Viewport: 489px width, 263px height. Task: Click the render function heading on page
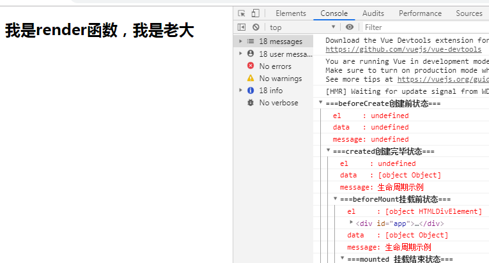(x=100, y=30)
